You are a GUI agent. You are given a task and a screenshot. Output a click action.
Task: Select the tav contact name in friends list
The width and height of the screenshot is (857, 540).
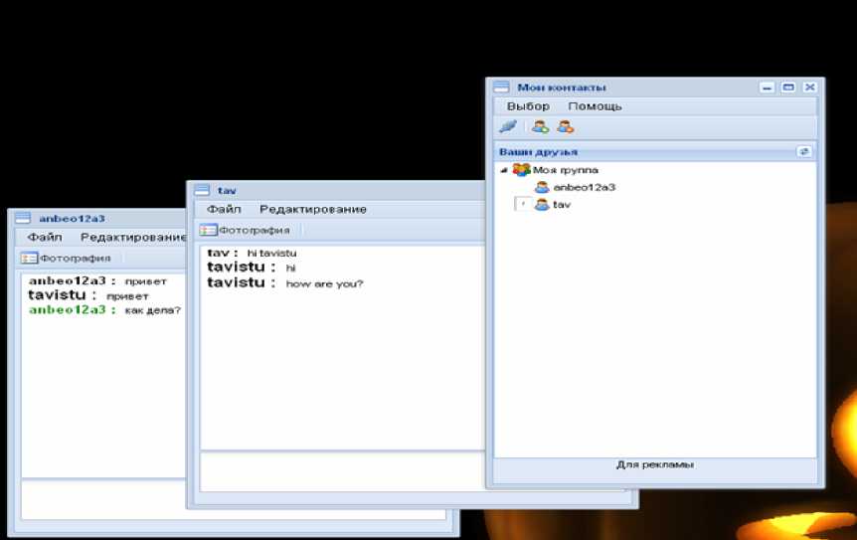pyautogui.click(x=562, y=205)
